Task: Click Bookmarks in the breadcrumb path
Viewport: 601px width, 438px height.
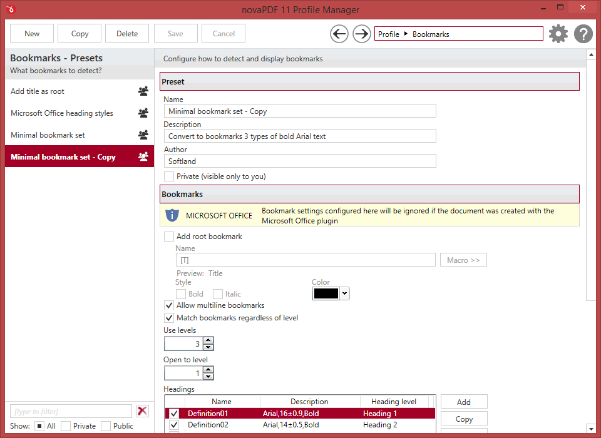Action: [431, 34]
